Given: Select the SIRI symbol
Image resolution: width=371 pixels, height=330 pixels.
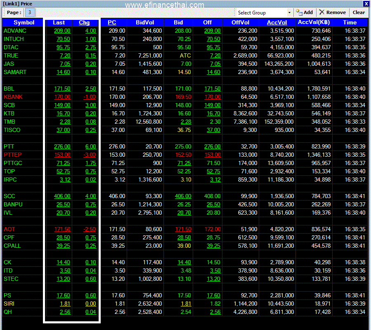Looking at the screenshot, I should click(9, 304).
